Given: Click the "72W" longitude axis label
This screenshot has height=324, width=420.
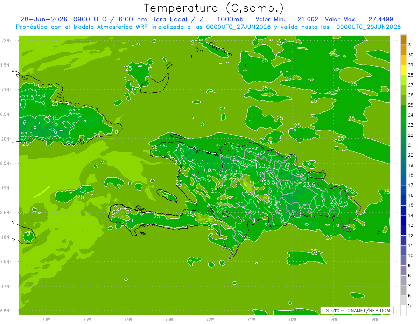Looking at the screenshot, I should coord(210,319).
